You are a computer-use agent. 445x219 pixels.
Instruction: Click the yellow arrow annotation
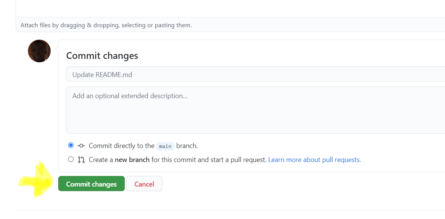38,180
